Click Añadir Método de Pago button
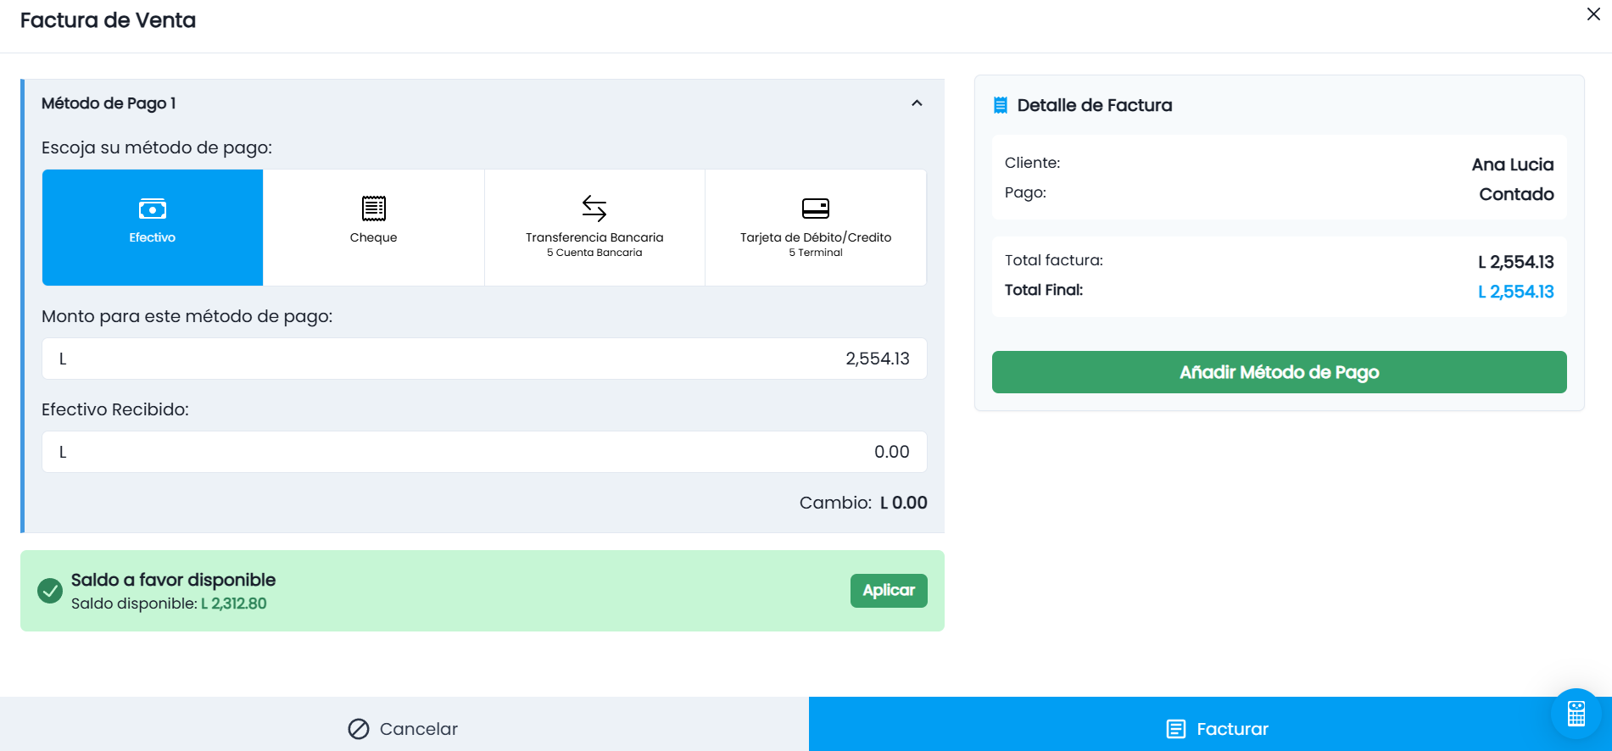 point(1279,372)
